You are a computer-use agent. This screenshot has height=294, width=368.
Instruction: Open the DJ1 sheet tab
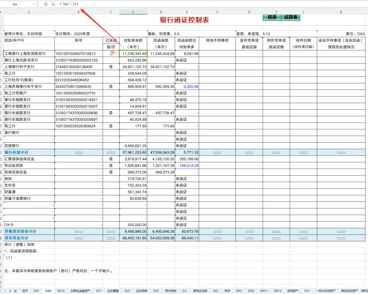click(185, 291)
